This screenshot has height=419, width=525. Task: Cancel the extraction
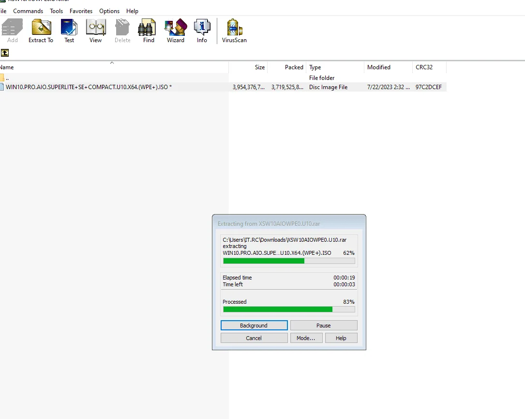[254, 338]
